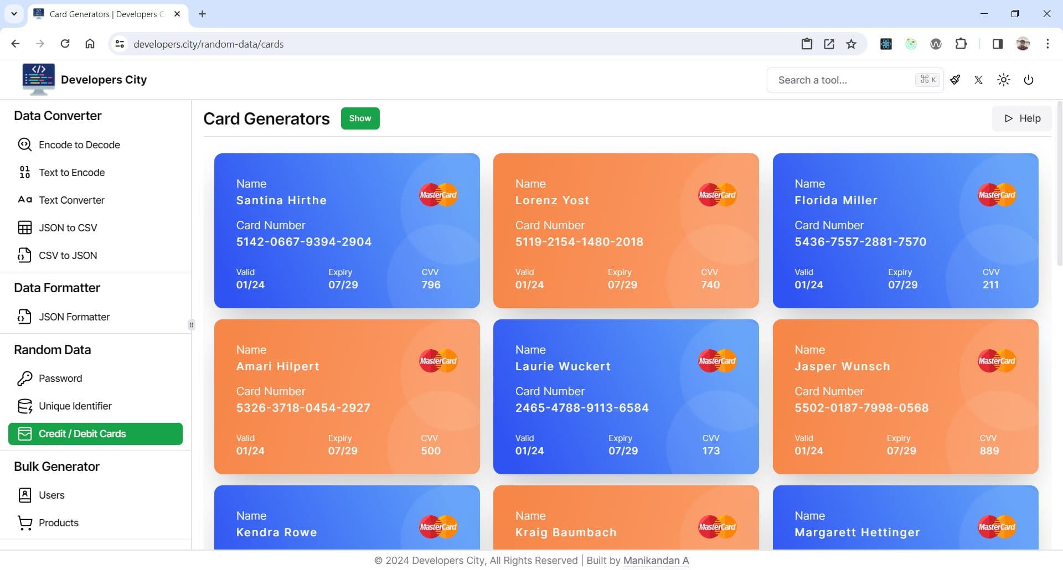Image resolution: width=1063 pixels, height=570 pixels.
Task: Click the name Jasper Wunsch
Action: point(842,366)
